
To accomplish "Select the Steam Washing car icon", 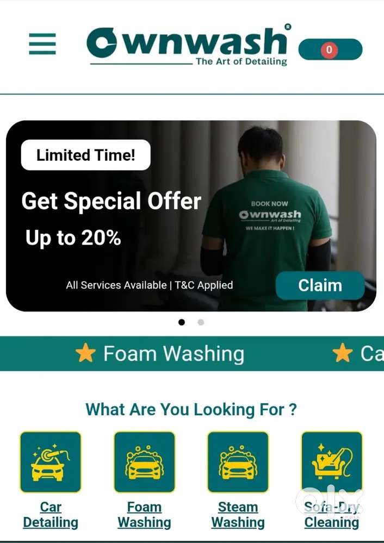I will coord(238,461).
